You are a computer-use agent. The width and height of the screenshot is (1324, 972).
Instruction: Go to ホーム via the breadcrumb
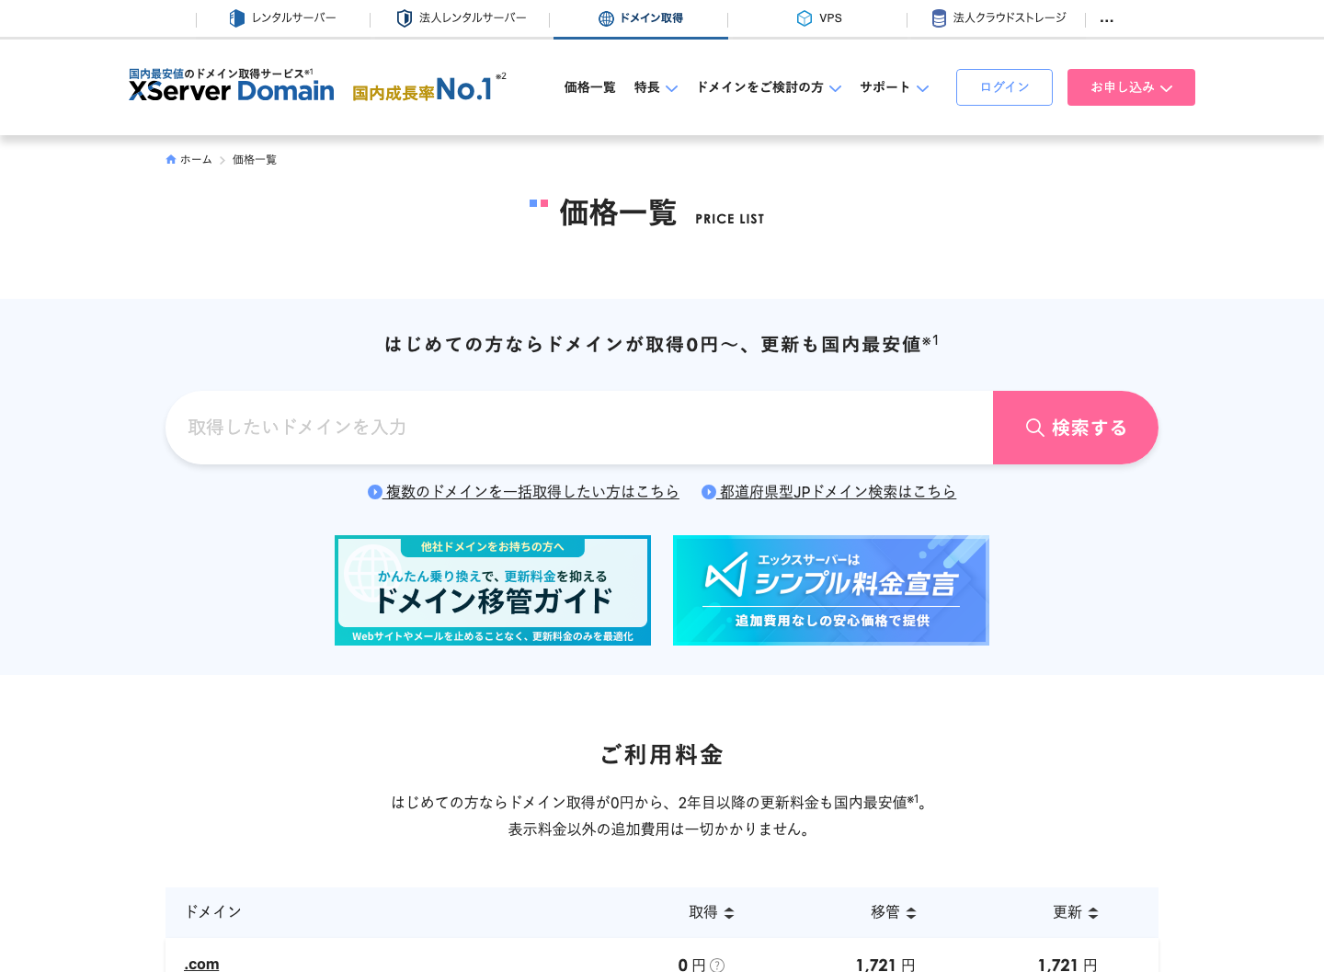pyautogui.click(x=188, y=160)
